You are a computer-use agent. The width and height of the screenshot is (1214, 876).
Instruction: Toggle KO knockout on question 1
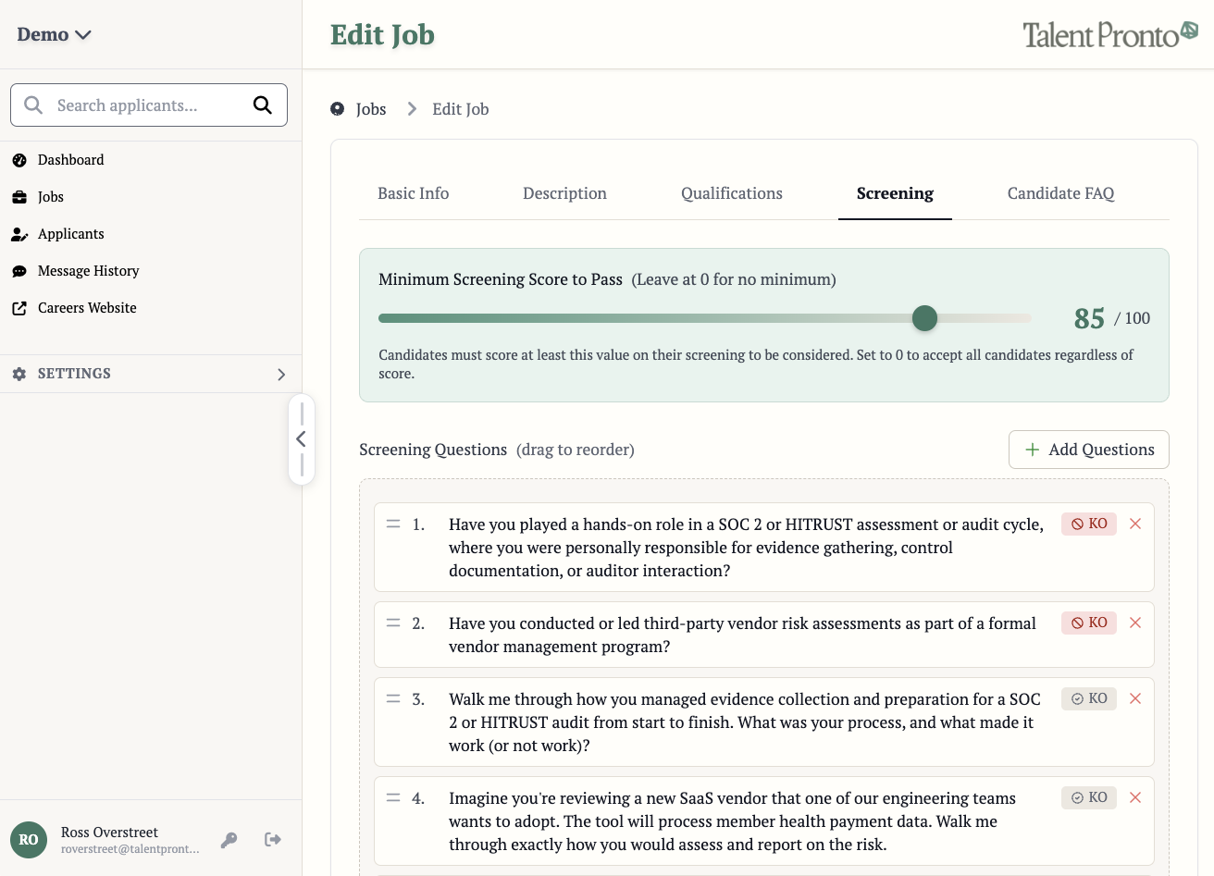pyautogui.click(x=1089, y=524)
